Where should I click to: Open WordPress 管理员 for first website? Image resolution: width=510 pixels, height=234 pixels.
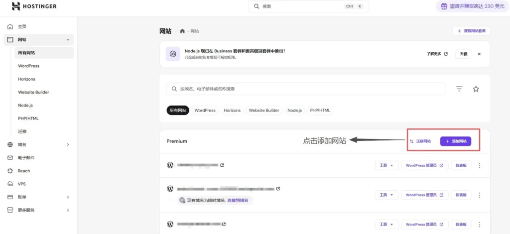[x=425, y=165]
